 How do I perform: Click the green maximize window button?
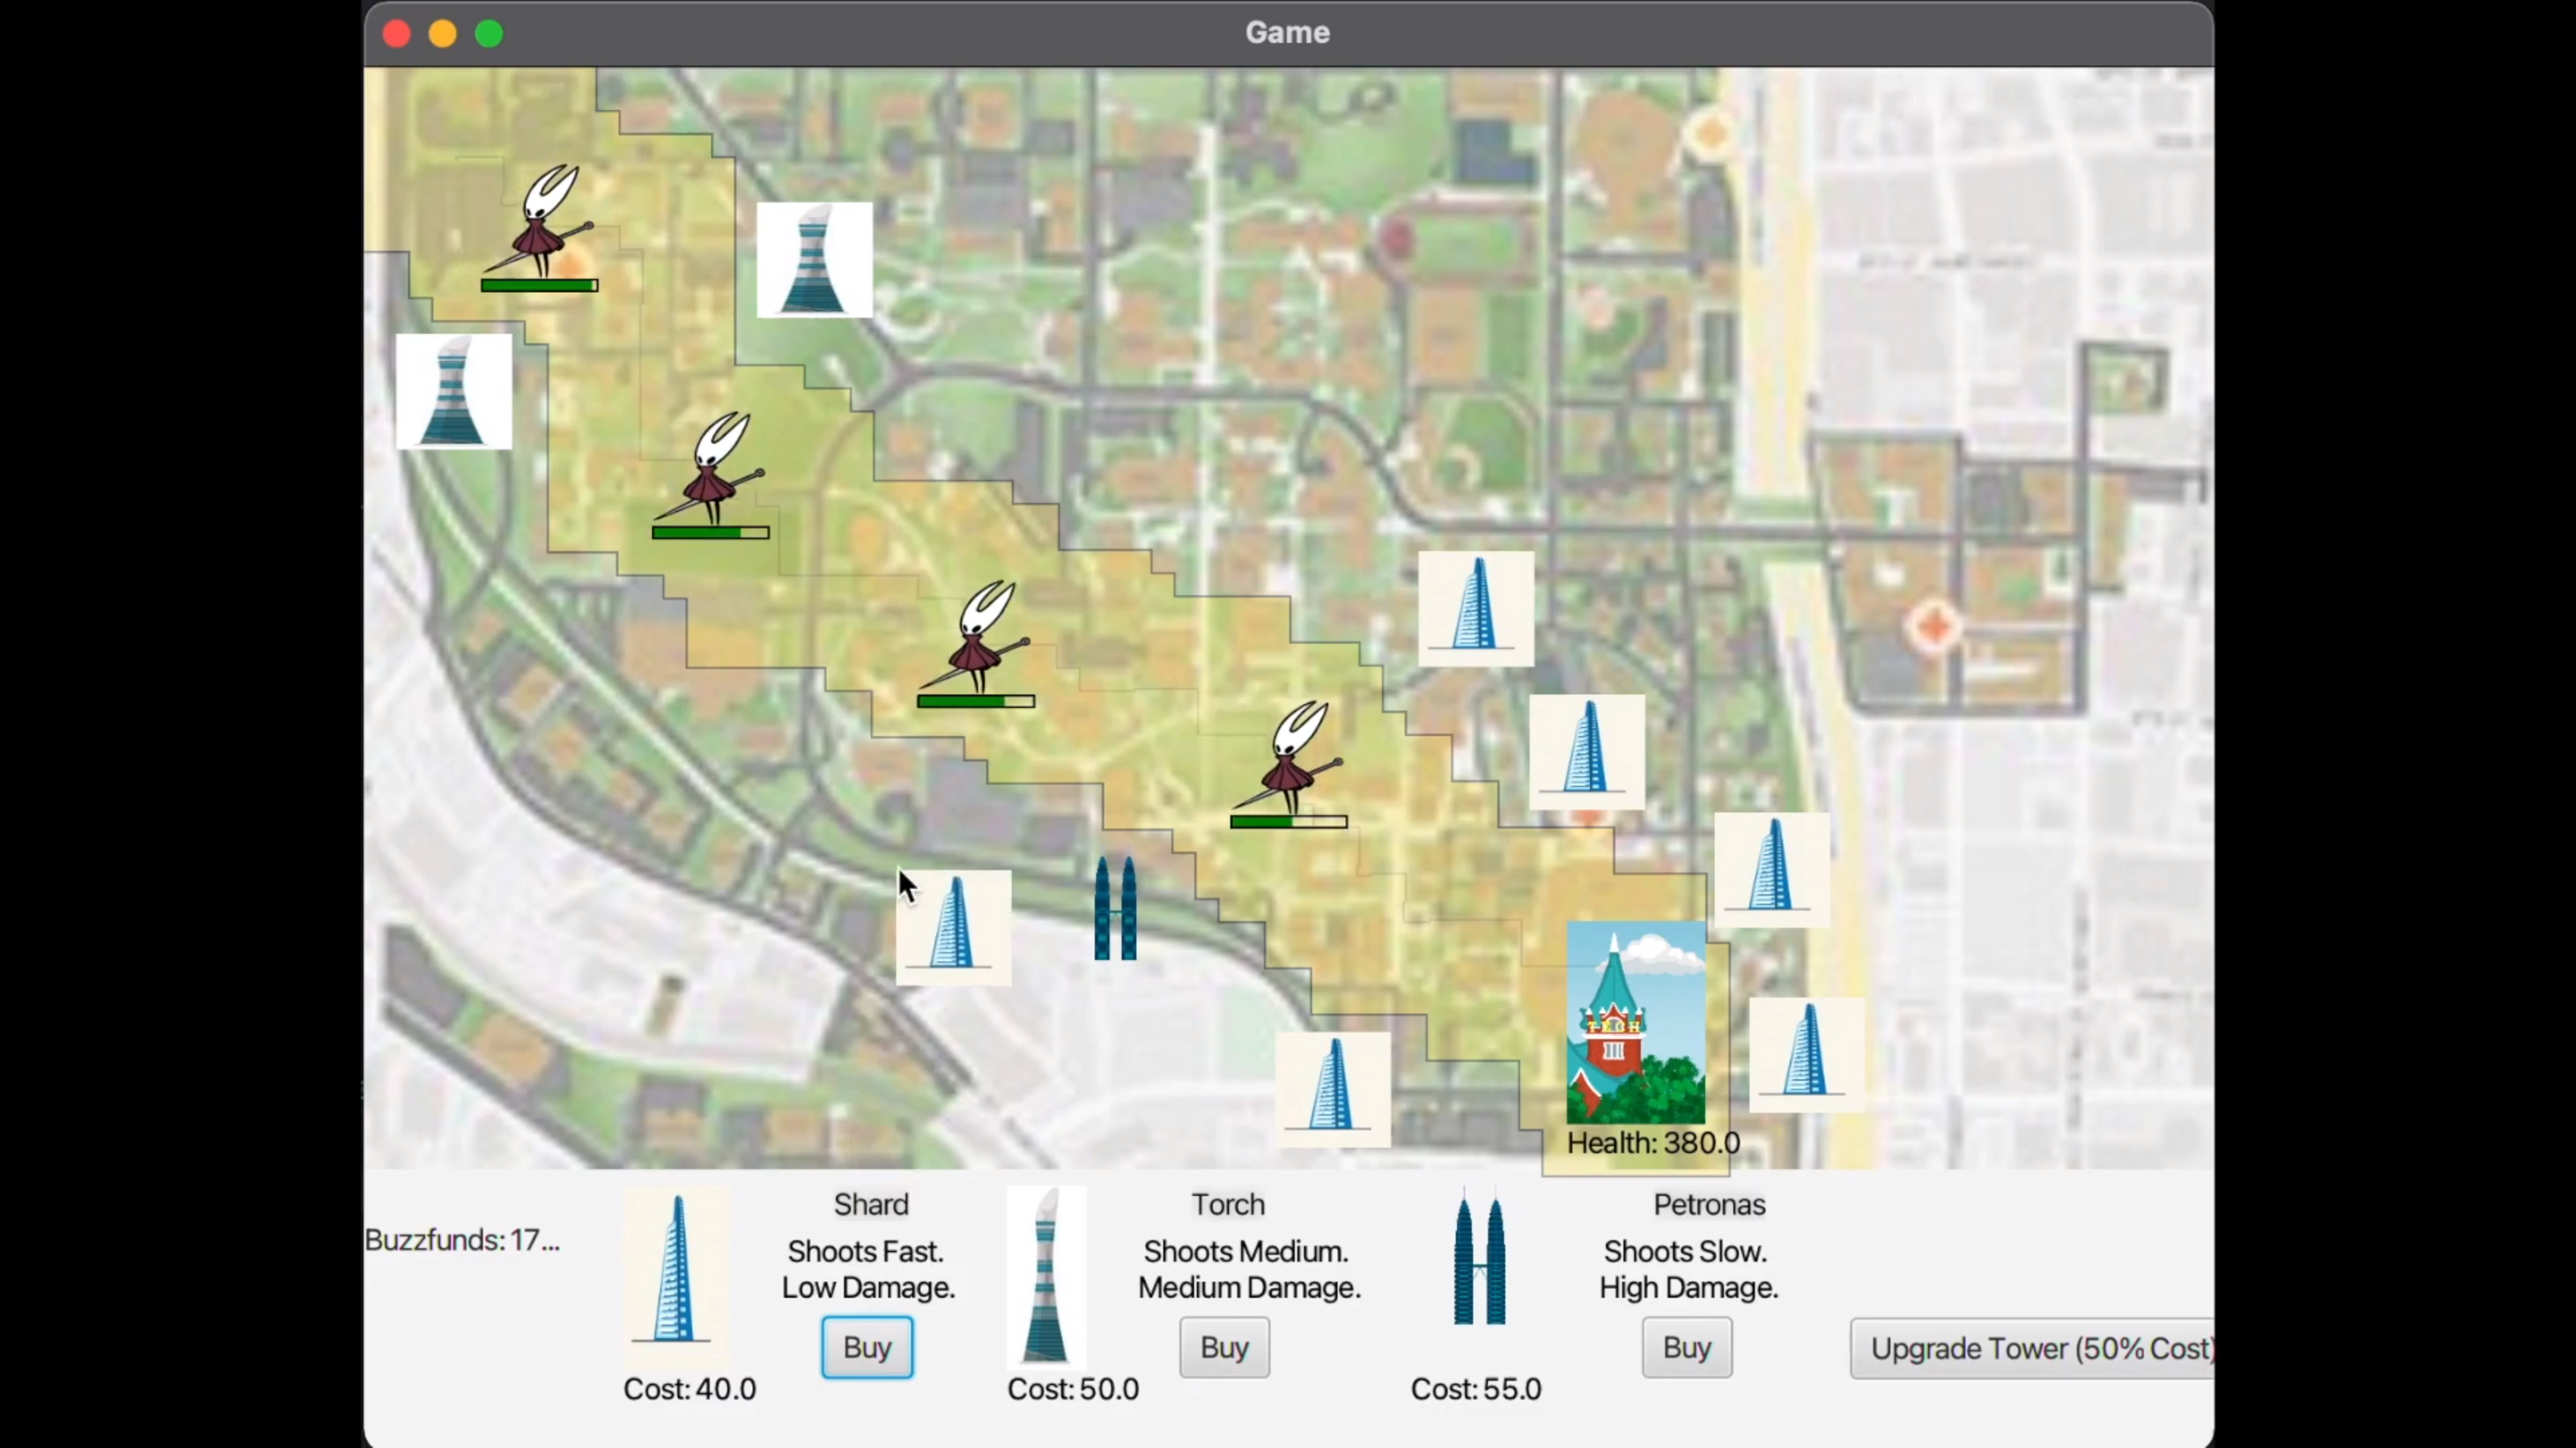click(489, 34)
